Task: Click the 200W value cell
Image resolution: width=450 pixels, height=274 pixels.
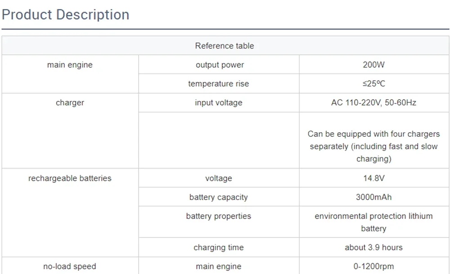Action: 373,65
